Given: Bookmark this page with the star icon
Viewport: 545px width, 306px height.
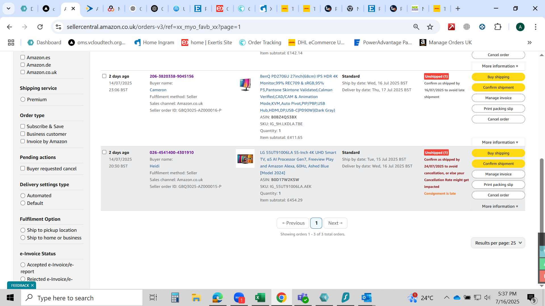Looking at the screenshot, I should pyautogui.click(x=430, y=27).
